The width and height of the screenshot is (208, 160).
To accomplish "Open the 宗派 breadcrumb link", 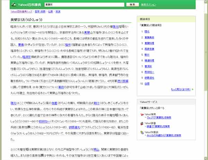I will 58,11.
